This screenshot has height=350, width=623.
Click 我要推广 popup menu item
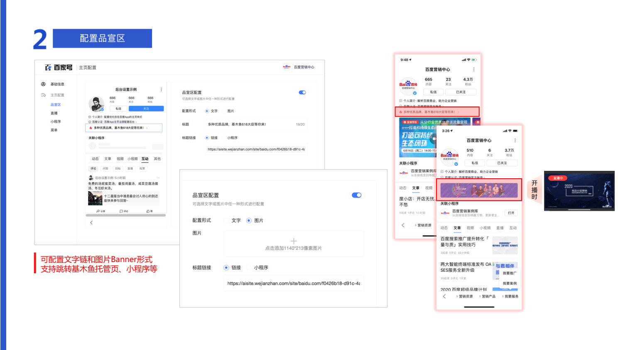click(510, 273)
